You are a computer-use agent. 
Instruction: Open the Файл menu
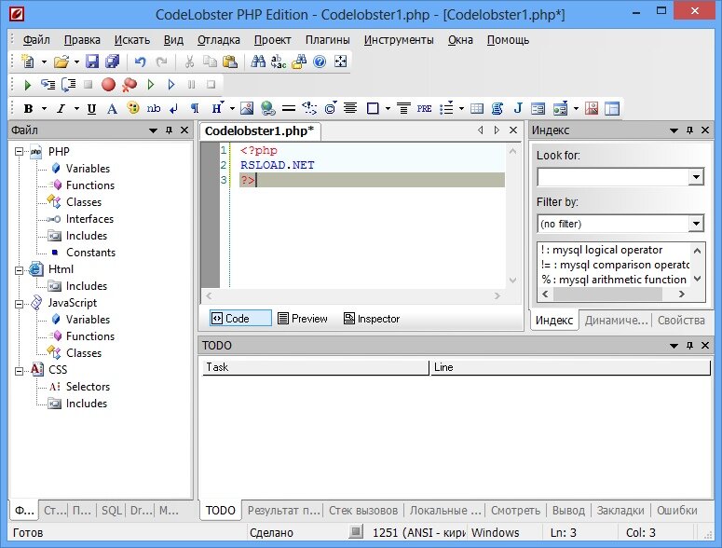(36, 40)
